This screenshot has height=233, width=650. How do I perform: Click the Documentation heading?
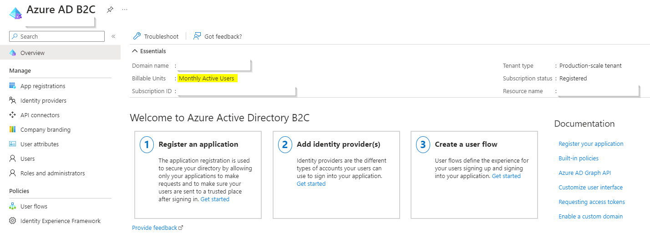click(584, 124)
